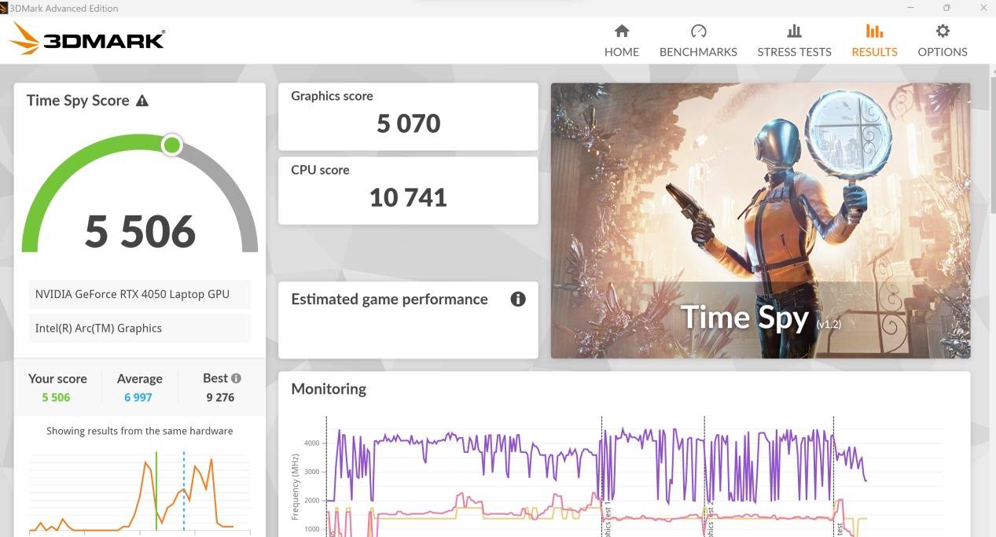Click the Time Spy Score warning icon
The image size is (996, 537).
pyautogui.click(x=142, y=101)
